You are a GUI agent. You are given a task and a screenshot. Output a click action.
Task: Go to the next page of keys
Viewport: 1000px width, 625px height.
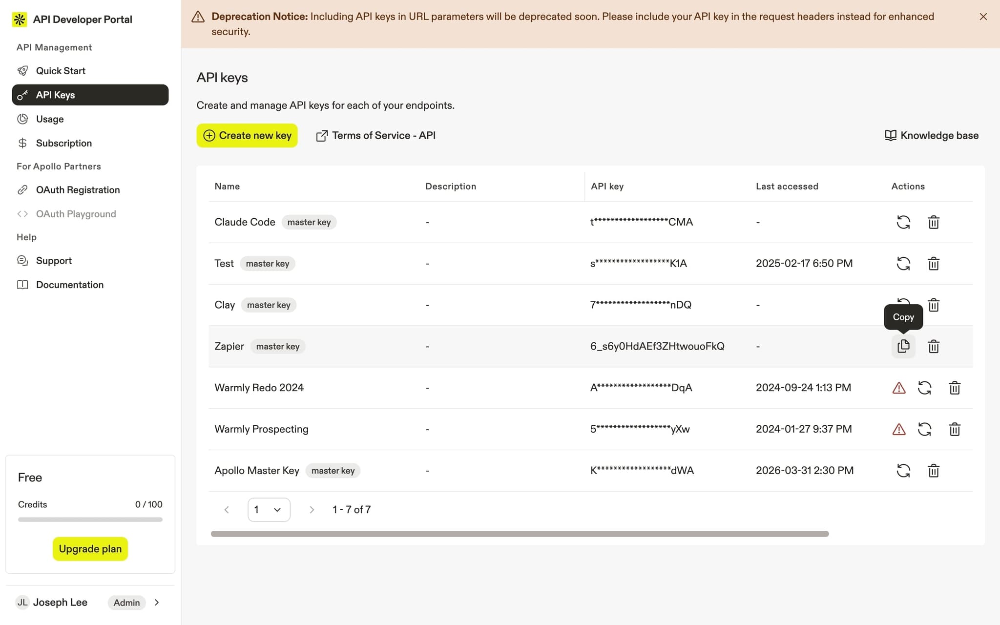(312, 509)
